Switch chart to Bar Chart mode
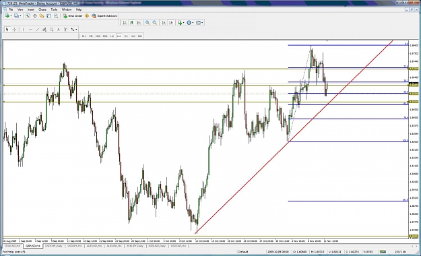The height and width of the screenshot is (256, 421). [x=125, y=23]
